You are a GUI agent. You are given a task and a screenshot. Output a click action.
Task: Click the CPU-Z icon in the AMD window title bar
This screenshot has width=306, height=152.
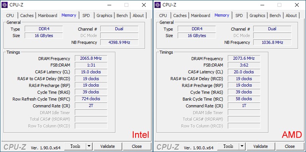click(158, 5)
